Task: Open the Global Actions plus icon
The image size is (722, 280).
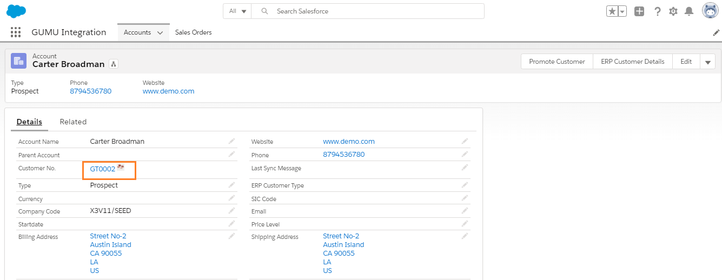Action: [639, 11]
